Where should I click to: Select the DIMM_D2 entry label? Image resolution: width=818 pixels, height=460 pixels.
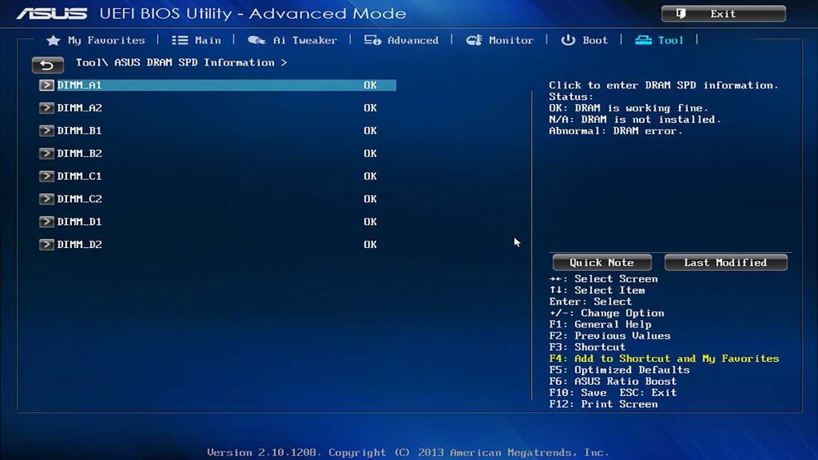click(x=79, y=245)
